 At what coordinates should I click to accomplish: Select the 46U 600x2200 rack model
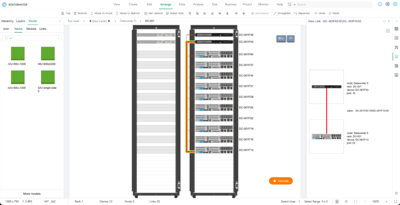pyautogui.click(x=48, y=56)
